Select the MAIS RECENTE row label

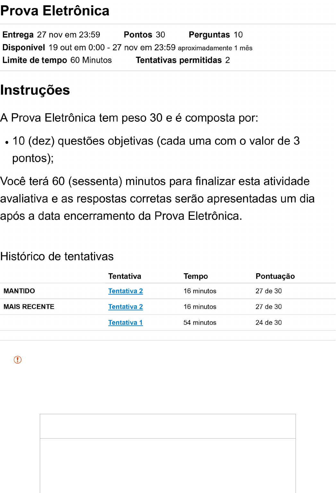coord(29,307)
